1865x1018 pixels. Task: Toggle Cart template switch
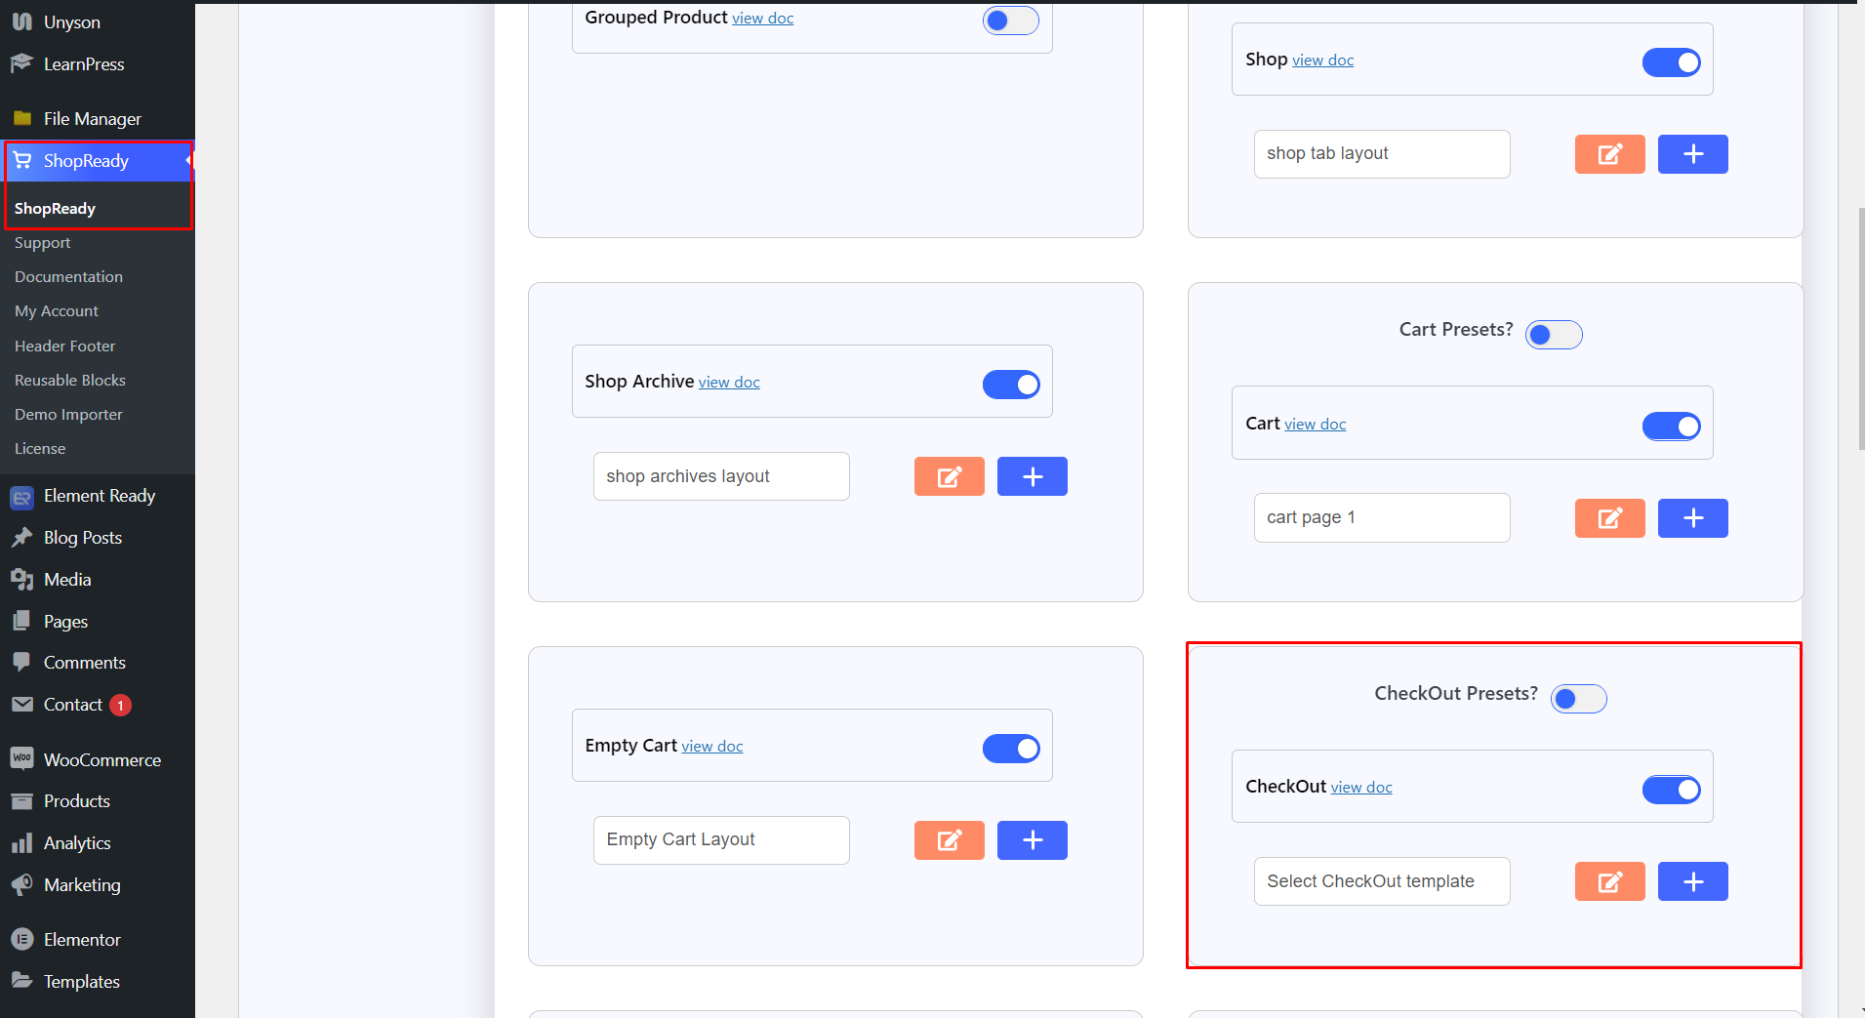(1671, 426)
